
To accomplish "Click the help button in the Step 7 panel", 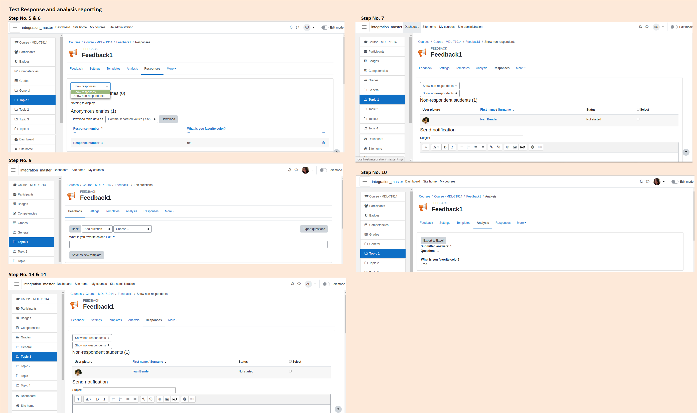I will pyautogui.click(x=686, y=152).
